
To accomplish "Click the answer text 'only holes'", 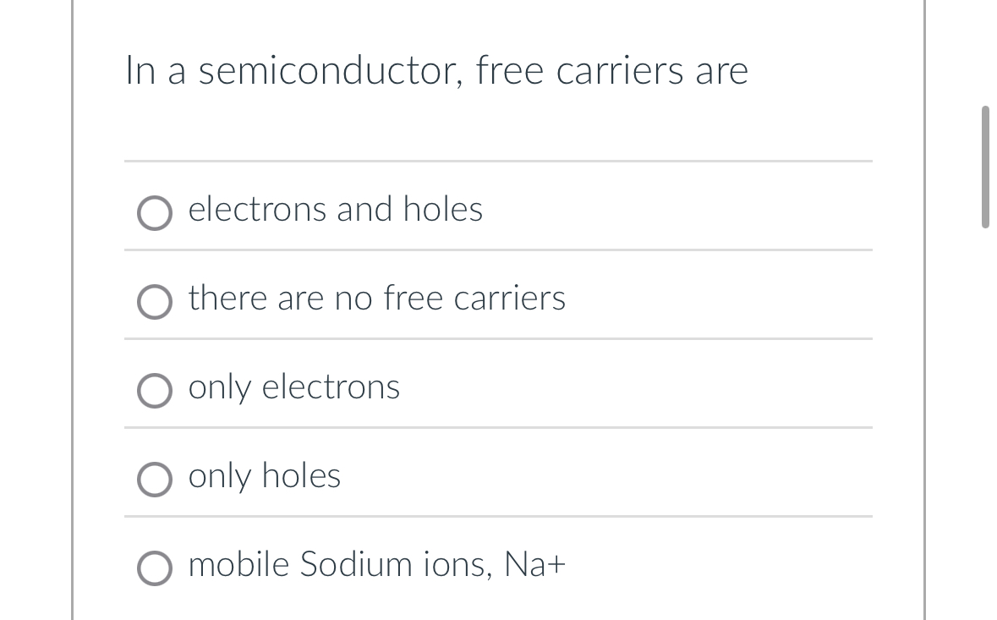I will pos(264,475).
